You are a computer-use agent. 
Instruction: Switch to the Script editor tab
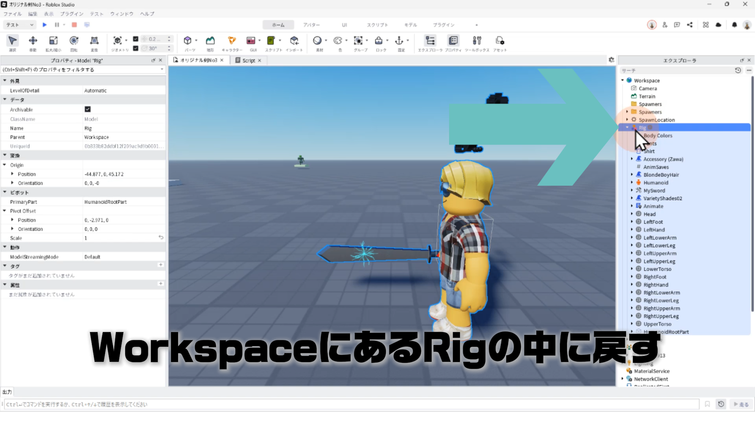248,60
